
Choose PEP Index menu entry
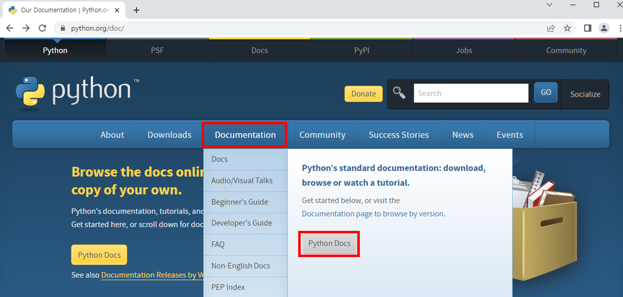pyautogui.click(x=245, y=287)
